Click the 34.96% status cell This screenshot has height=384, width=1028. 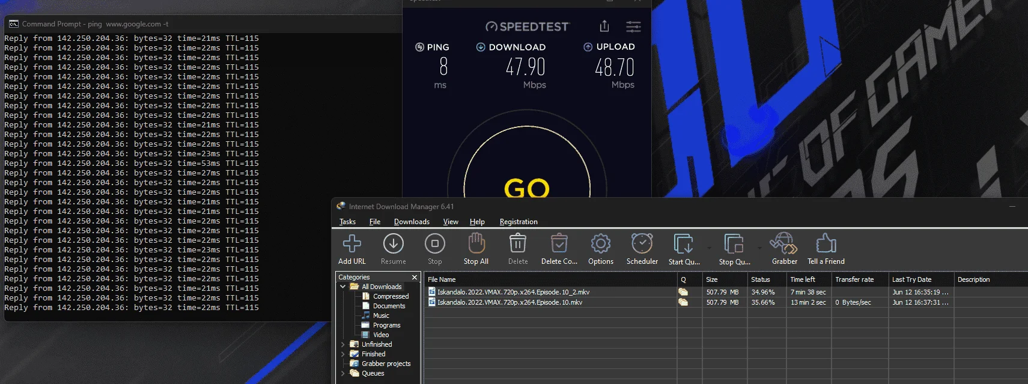763,292
